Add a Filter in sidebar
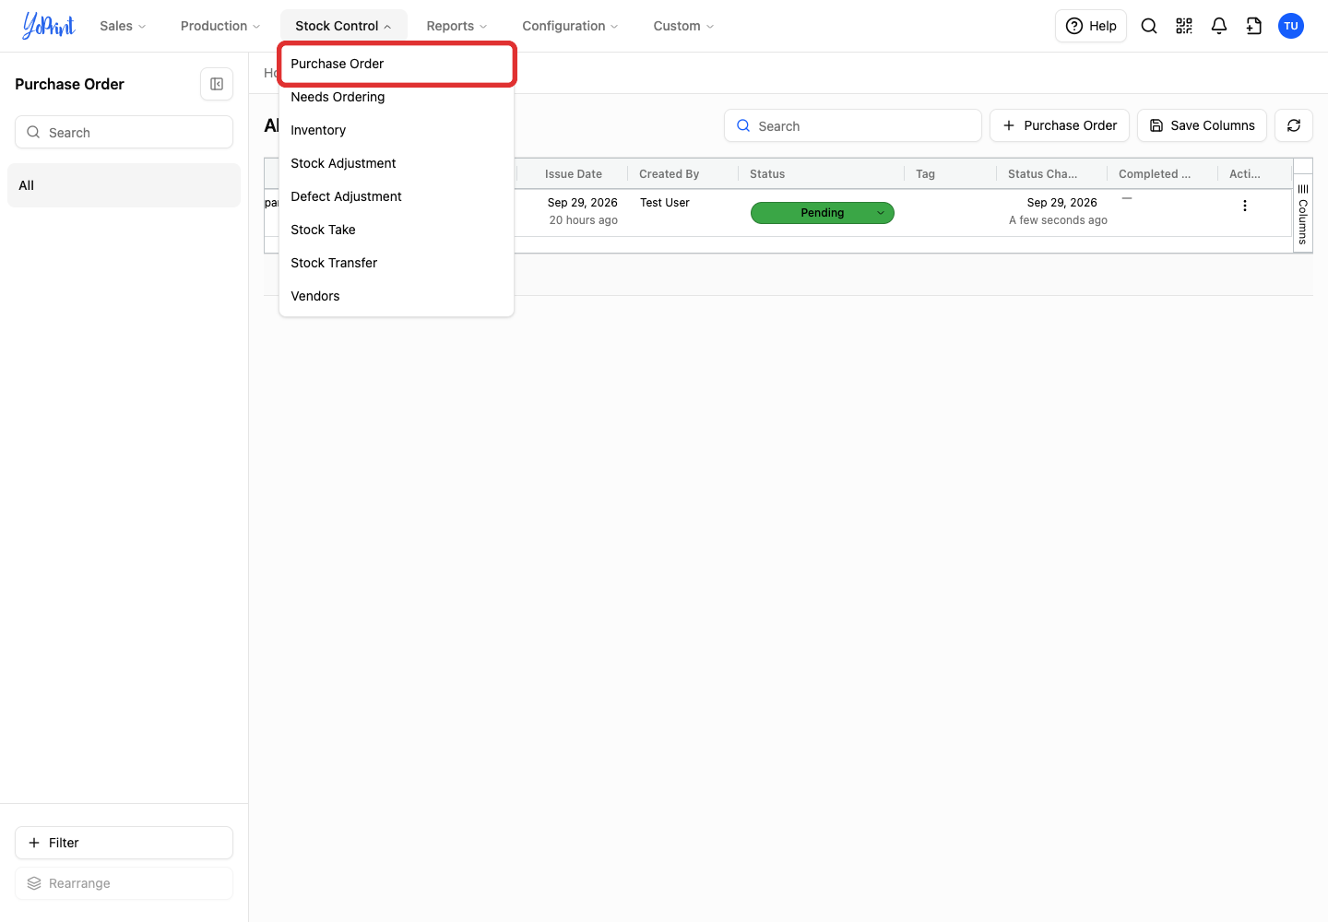The height and width of the screenshot is (922, 1328). pyautogui.click(x=124, y=843)
